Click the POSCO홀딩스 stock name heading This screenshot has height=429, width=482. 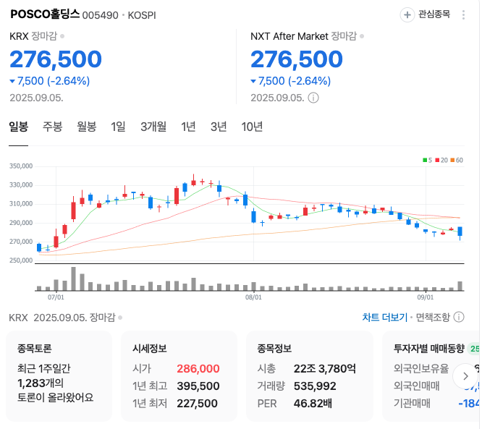pos(45,14)
